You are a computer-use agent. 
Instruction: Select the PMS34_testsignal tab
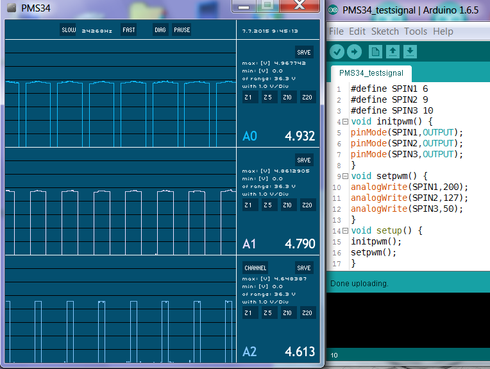pyautogui.click(x=371, y=73)
